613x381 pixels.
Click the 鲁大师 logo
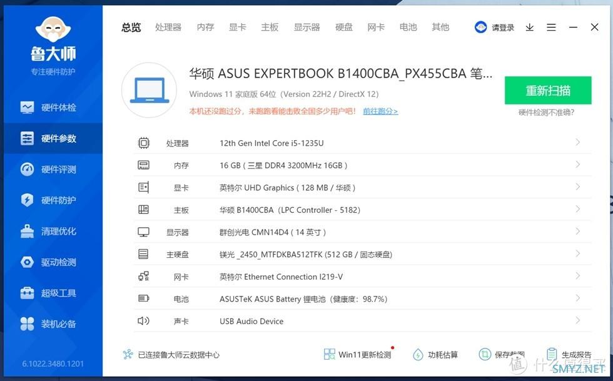(53, 39)
